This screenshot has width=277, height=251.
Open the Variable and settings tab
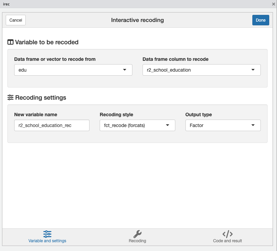click(47, 236)
